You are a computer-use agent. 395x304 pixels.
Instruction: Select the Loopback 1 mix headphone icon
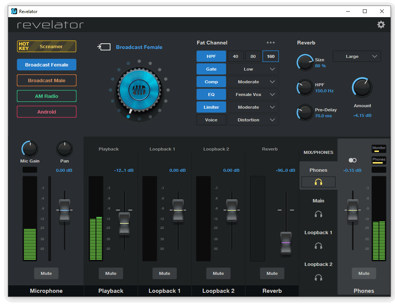click(x=318, y=246)
